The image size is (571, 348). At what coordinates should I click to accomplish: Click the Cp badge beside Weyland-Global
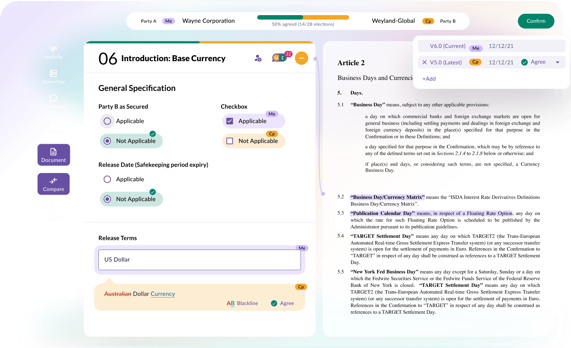[428, 21]
